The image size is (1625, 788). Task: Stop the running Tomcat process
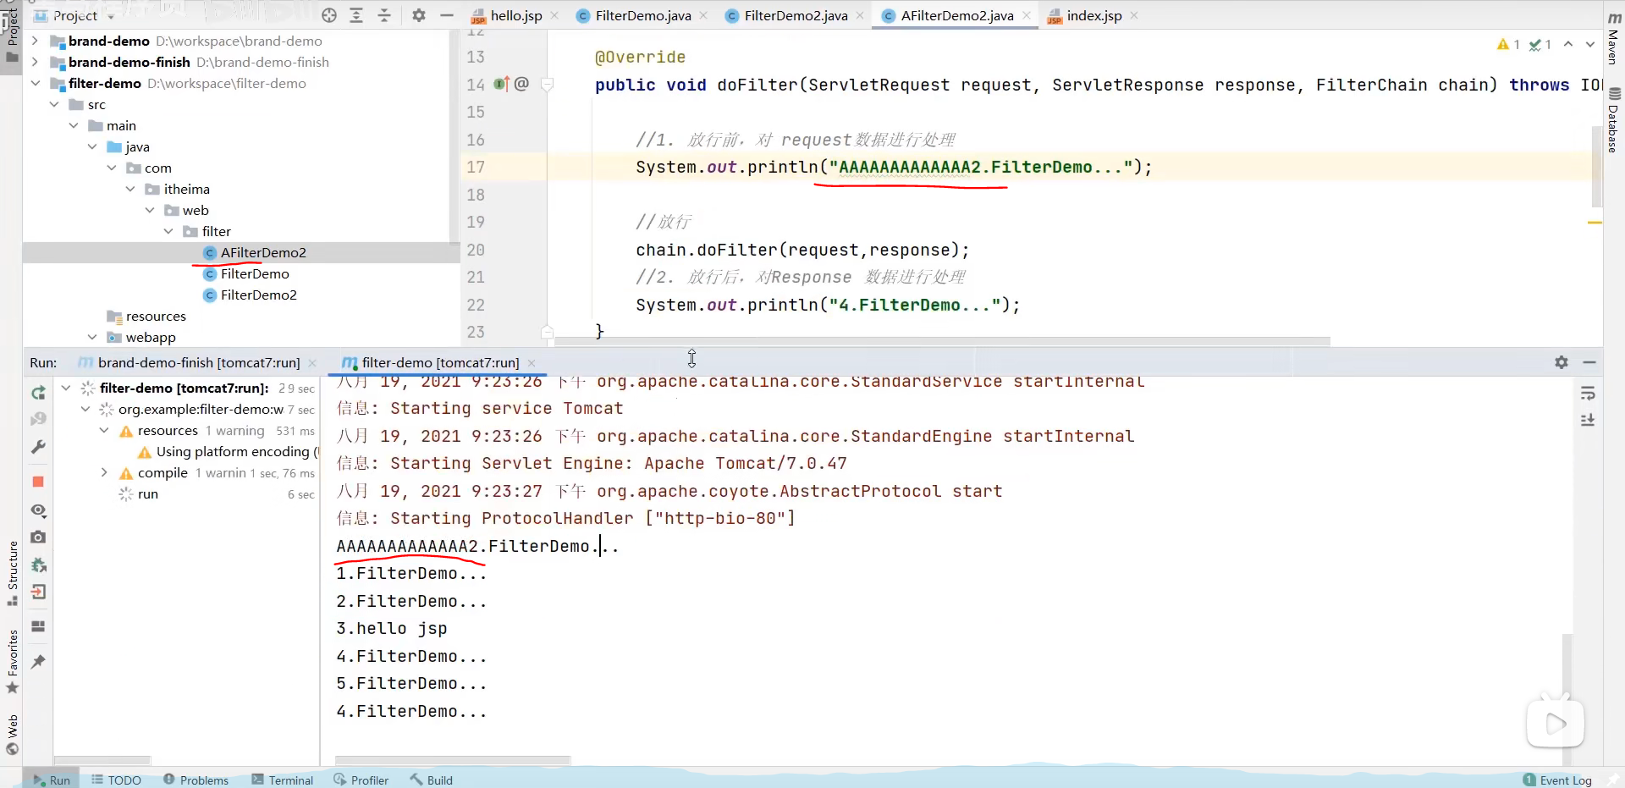click(x=38, y=482)
